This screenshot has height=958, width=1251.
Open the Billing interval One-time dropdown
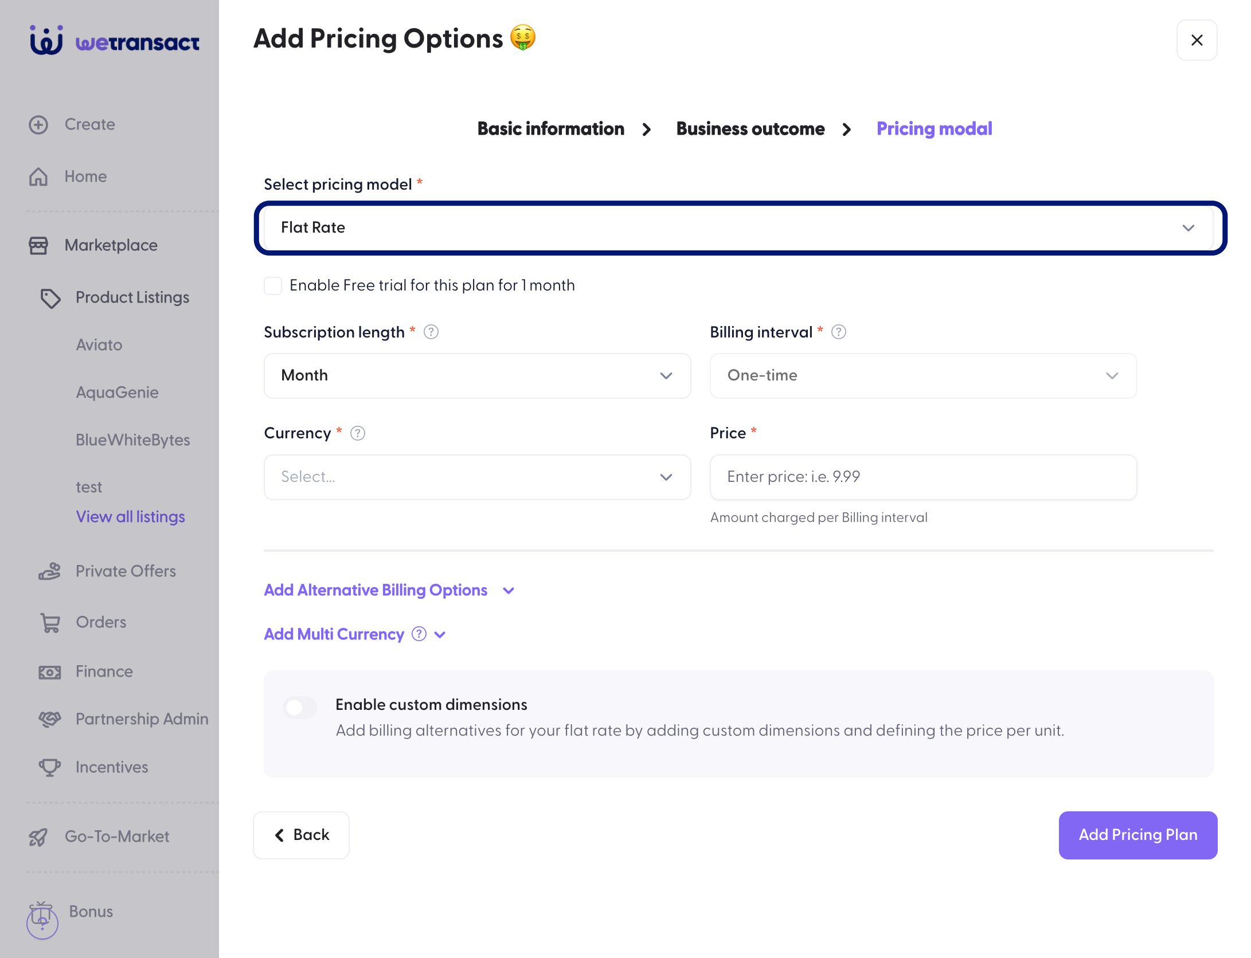coord(923,376)
